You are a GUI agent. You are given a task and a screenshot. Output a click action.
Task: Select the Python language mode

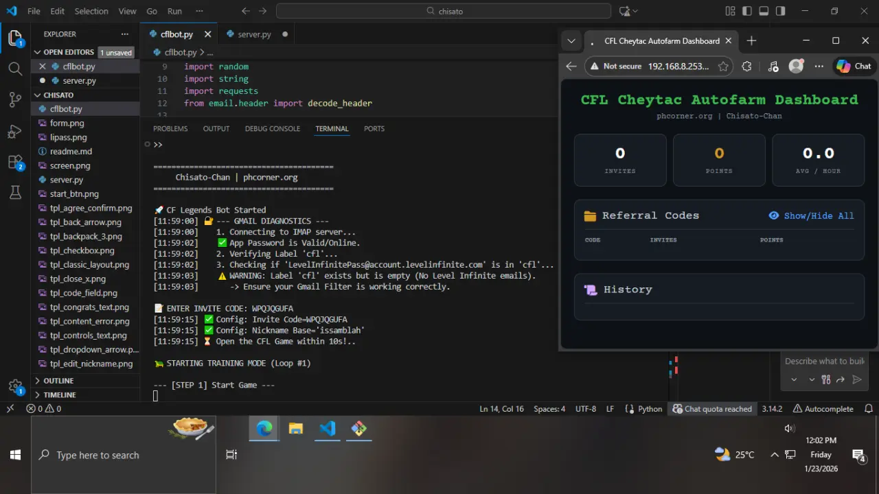[650, 409]
